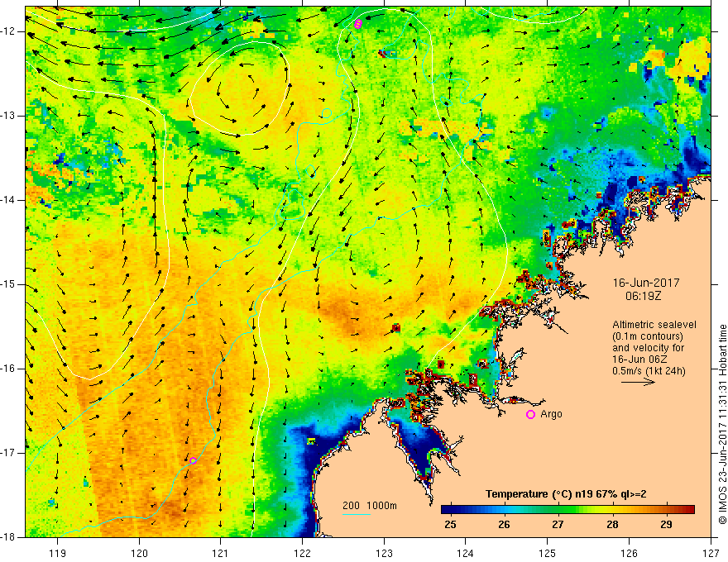Click the '0.5m/s (1kt 24h)' scale text
The image size is (728, 562).
649,371
